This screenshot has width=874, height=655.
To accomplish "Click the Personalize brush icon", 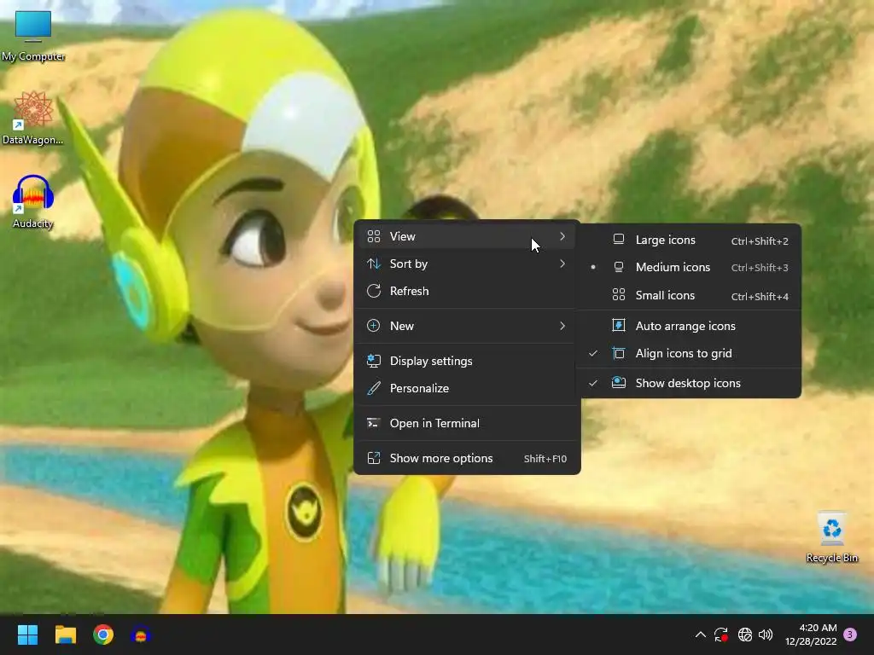I will click(x=374, y=388).
